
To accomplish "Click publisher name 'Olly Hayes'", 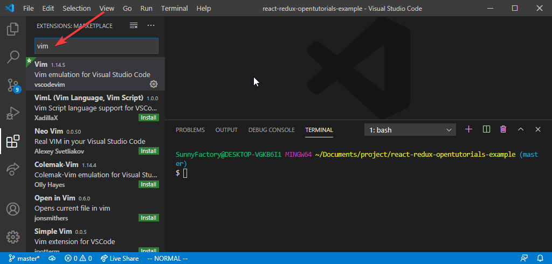I will (50, 185).
